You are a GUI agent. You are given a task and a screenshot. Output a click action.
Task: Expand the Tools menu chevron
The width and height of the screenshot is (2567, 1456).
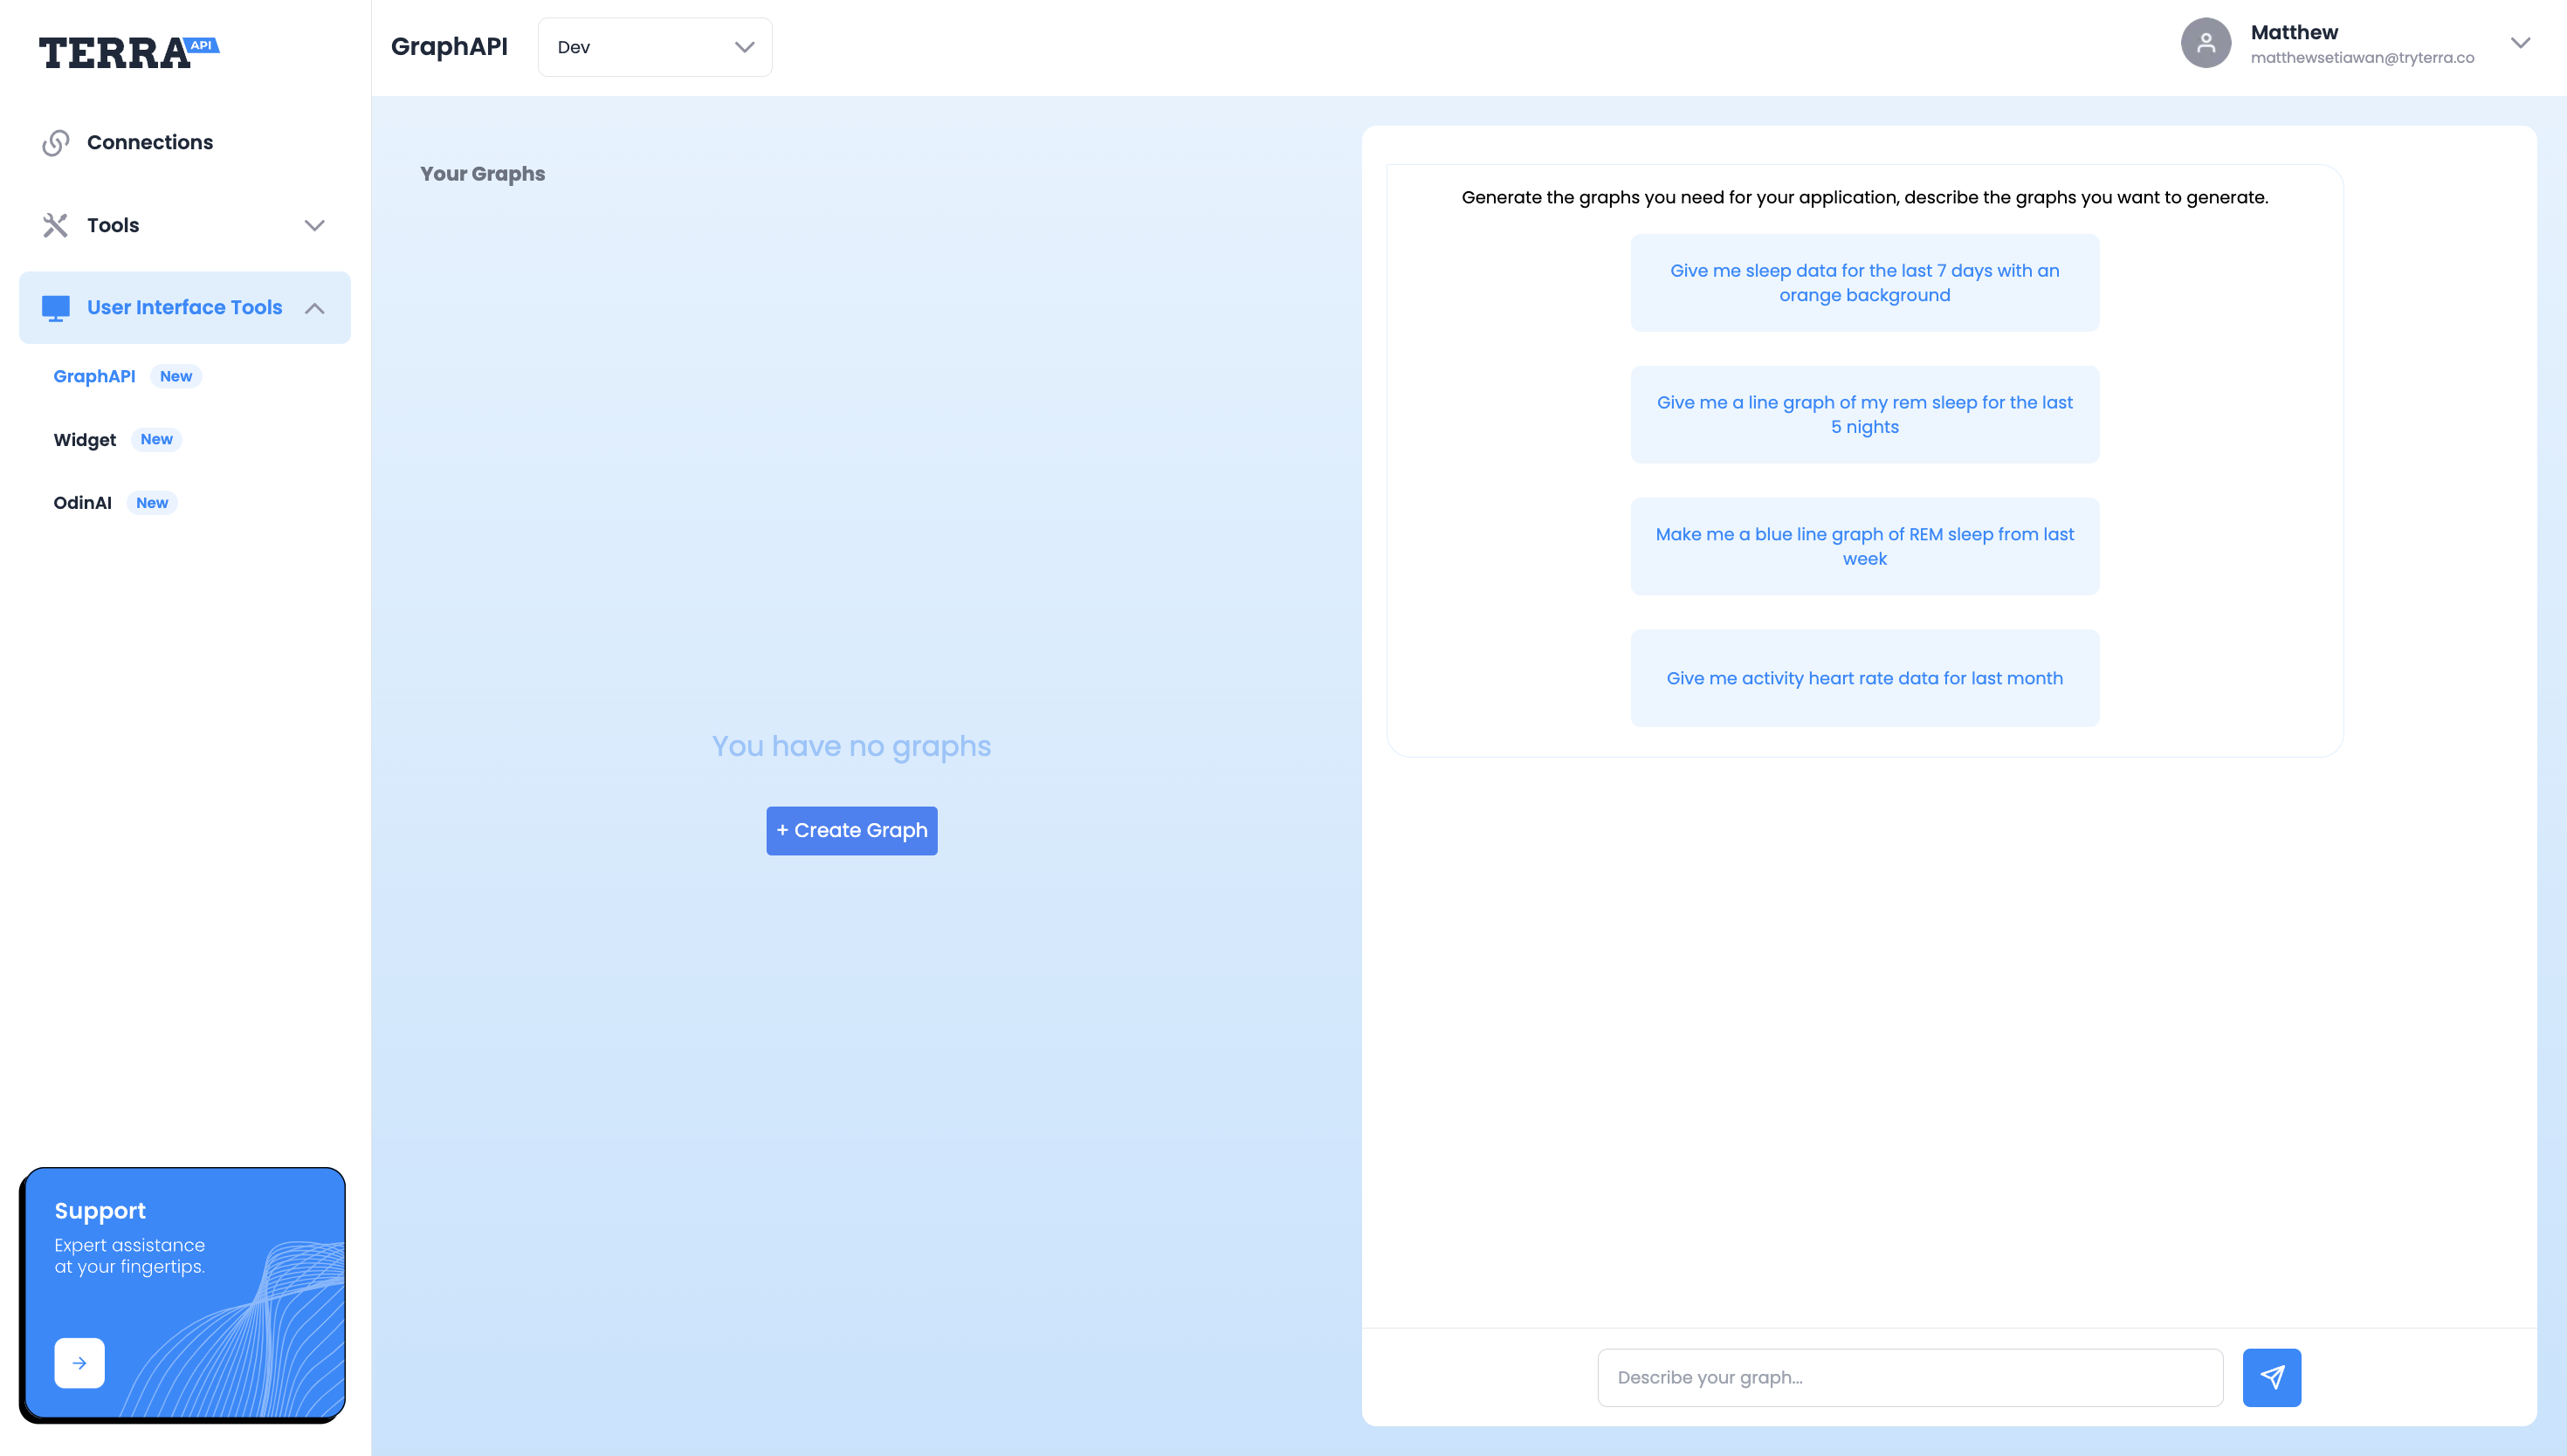point(314,225)
